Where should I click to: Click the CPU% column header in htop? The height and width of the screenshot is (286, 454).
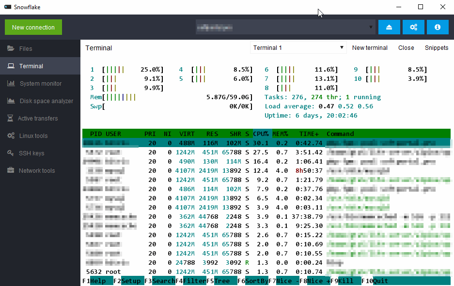[x=261, y=134]
